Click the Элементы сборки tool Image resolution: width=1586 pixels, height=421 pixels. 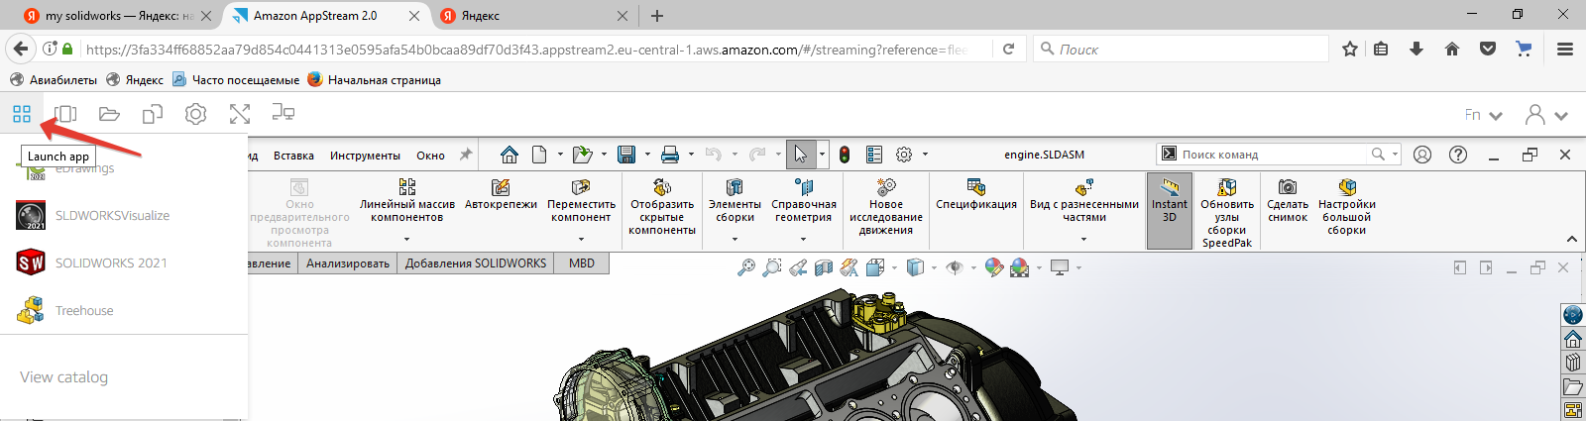735,201
